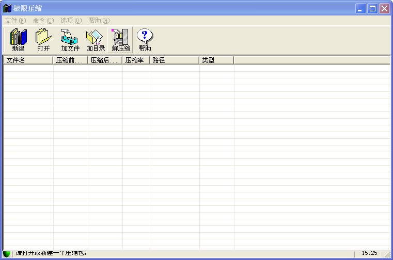393x260 pixels.
Task: Sort by the 类型 column header
Action: point(216,60)
